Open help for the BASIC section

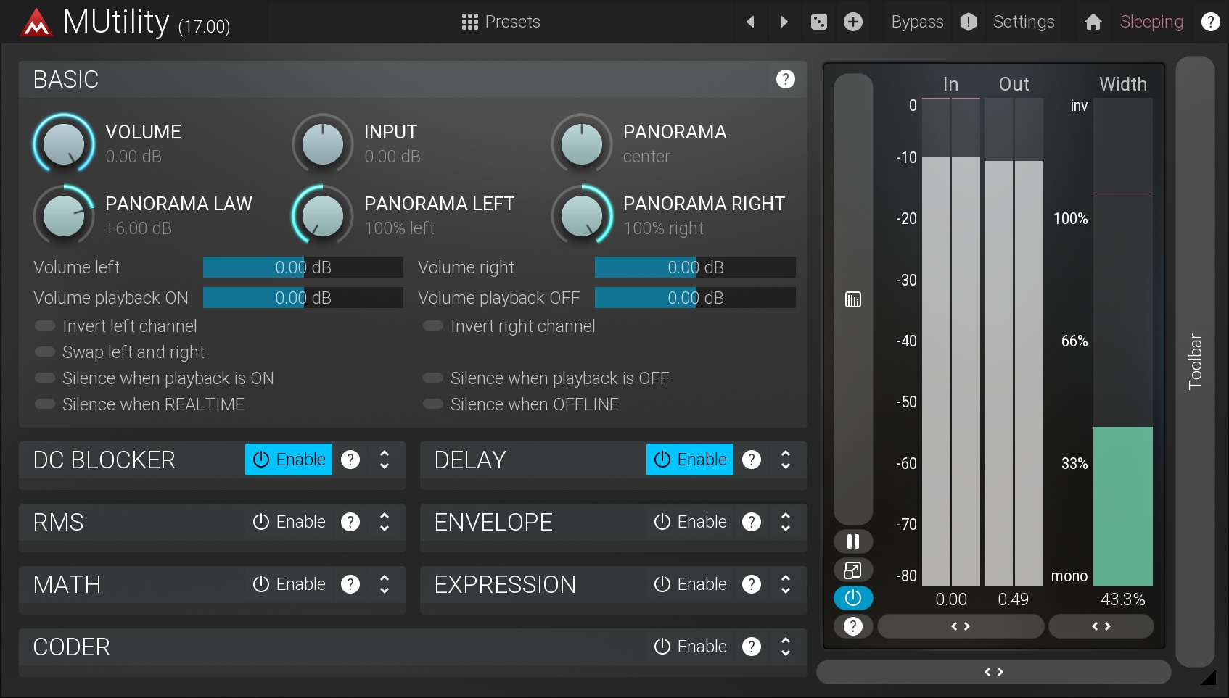(x=785, y=79)
